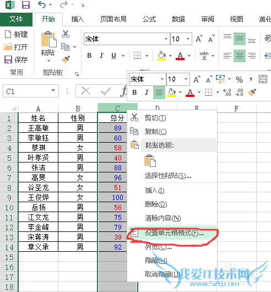This screenshot has height=292, width=271.
Task: Expand the 粘贴 dropdown arrow below paste
Action: click(x=48, y=61)
